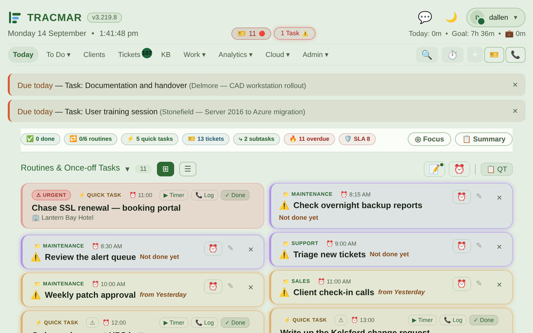
Task: Switch to list view
Action: (x=188, y=169)
